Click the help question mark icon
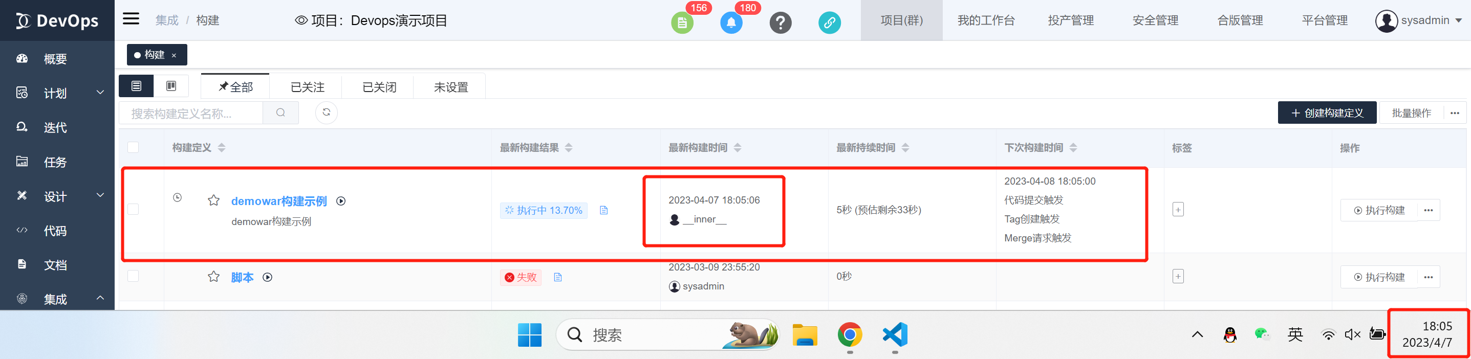The image size is (1471, 359). (x=780, y=23)
